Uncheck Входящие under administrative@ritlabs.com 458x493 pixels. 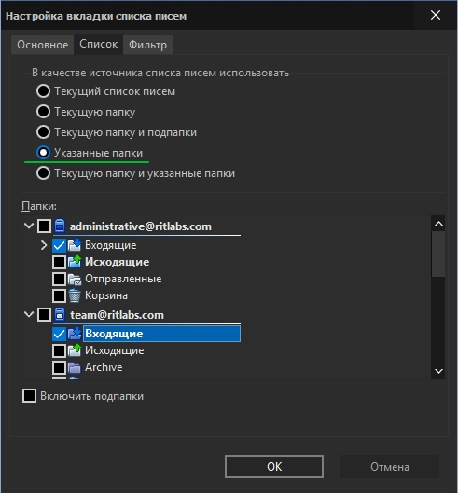(59, 245)
